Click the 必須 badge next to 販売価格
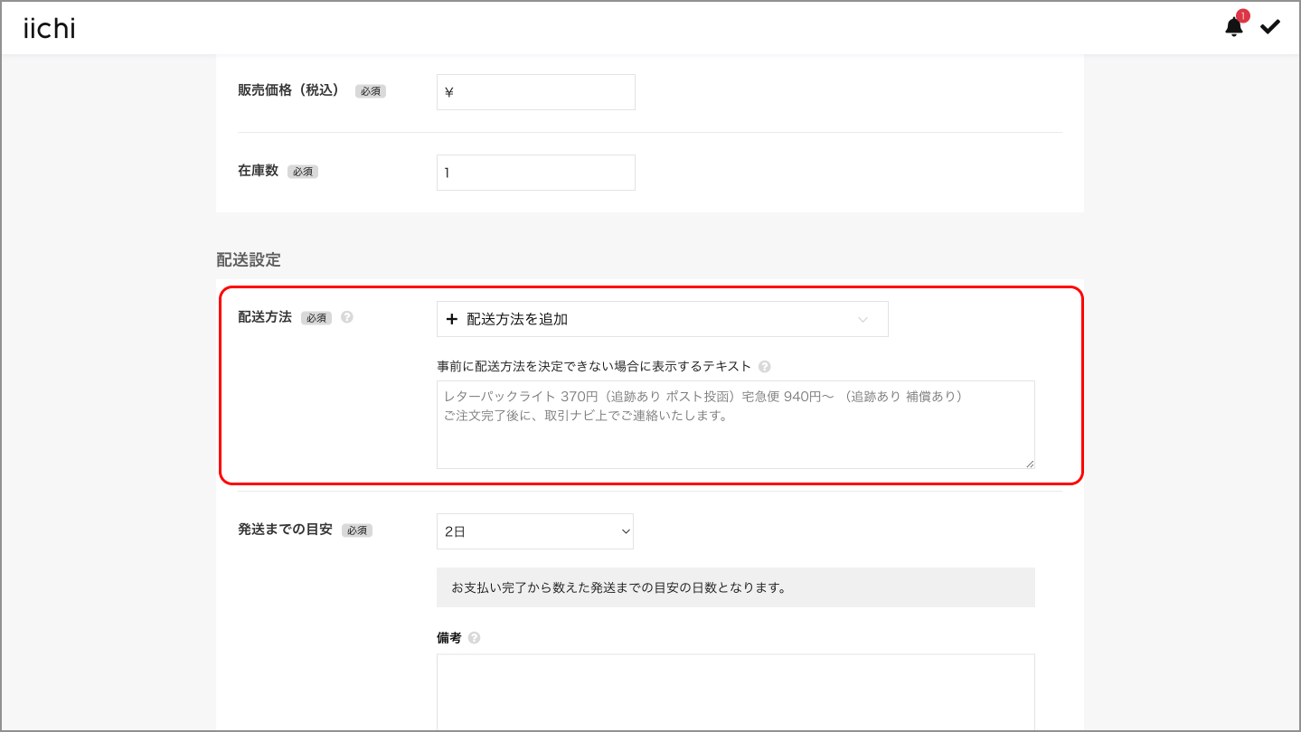Image resolution: width=1301 pixels, height=732 pixels. pyautogui.click(x=371, y=91)
